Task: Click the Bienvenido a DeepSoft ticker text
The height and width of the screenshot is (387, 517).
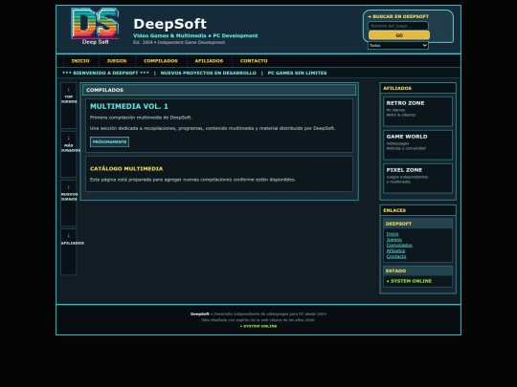Action: [105, 73]
